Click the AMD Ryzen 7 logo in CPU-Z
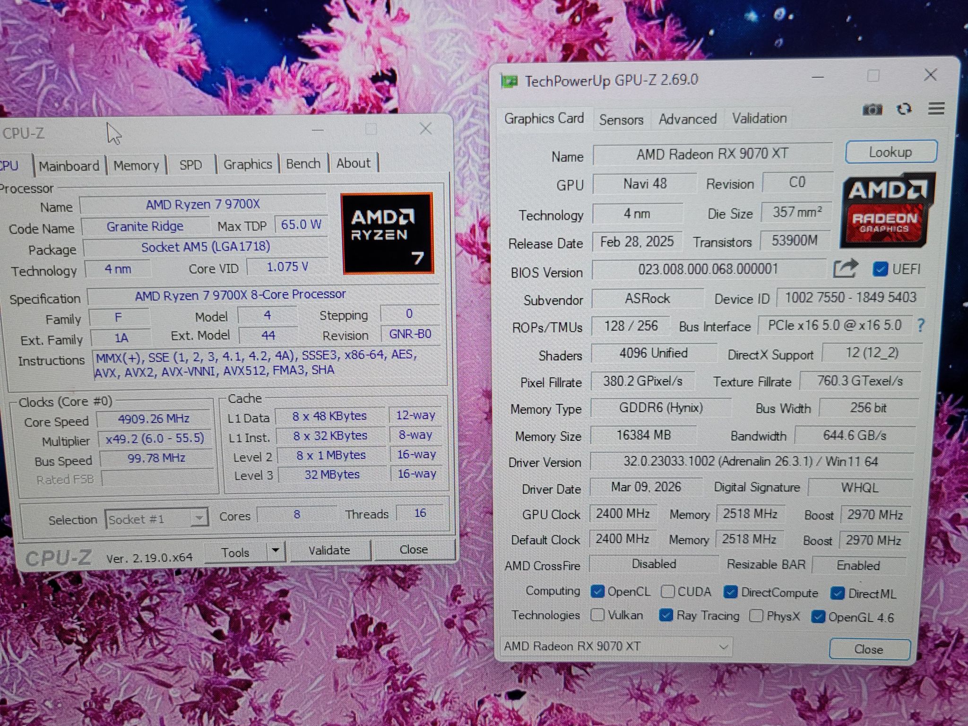 tap(387, 233)
